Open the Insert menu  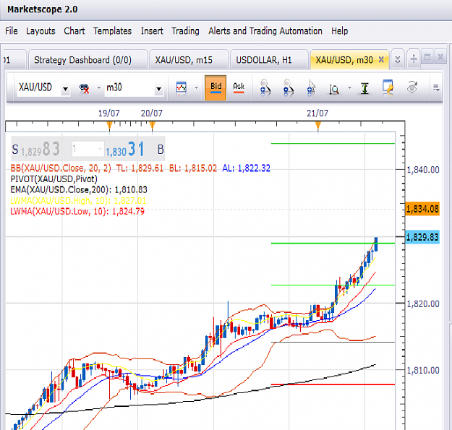point(152,31)
